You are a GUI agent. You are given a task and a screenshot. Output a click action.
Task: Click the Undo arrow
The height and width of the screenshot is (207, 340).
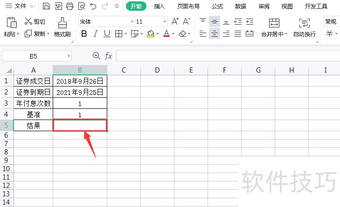(93, 6)
